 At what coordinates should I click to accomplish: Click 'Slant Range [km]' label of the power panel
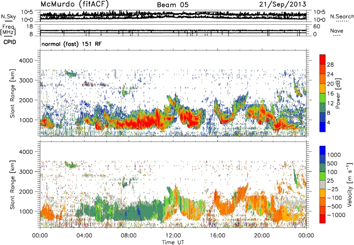click(x=12, y=93)
